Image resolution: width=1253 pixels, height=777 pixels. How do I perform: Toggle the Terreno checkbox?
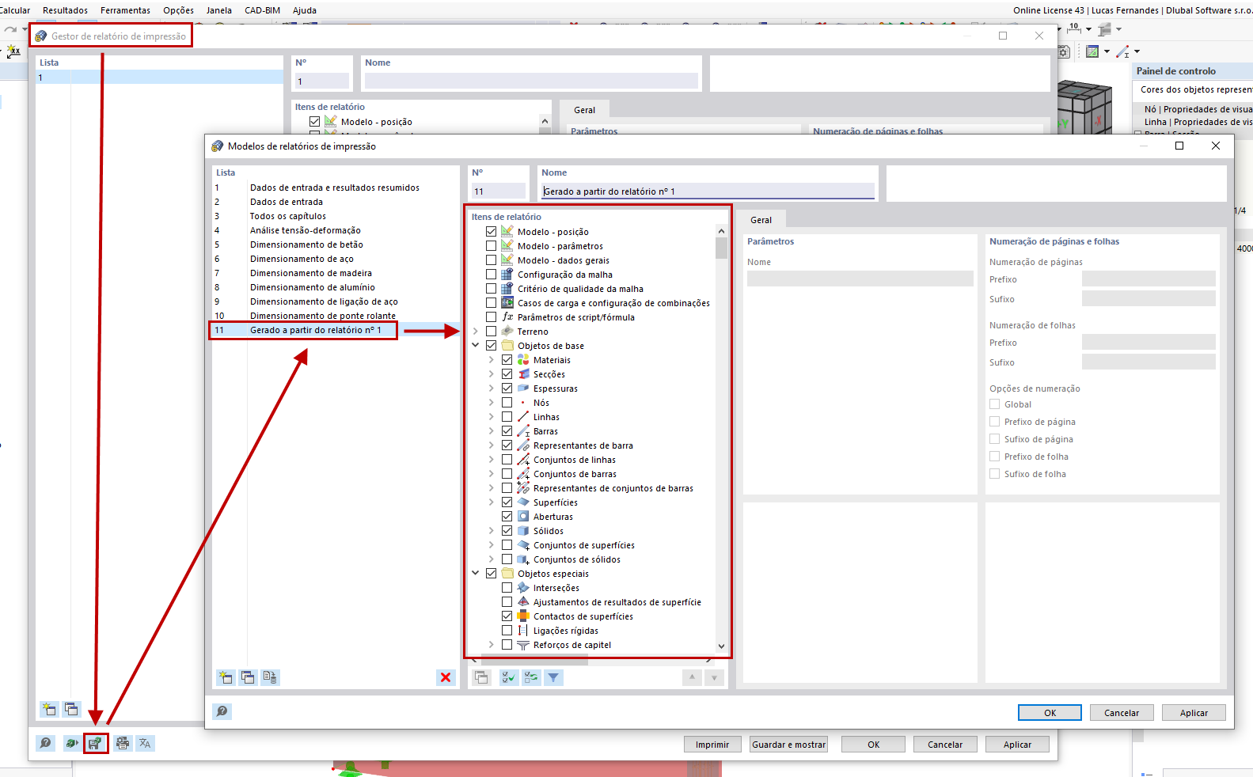tap(492, 332)
